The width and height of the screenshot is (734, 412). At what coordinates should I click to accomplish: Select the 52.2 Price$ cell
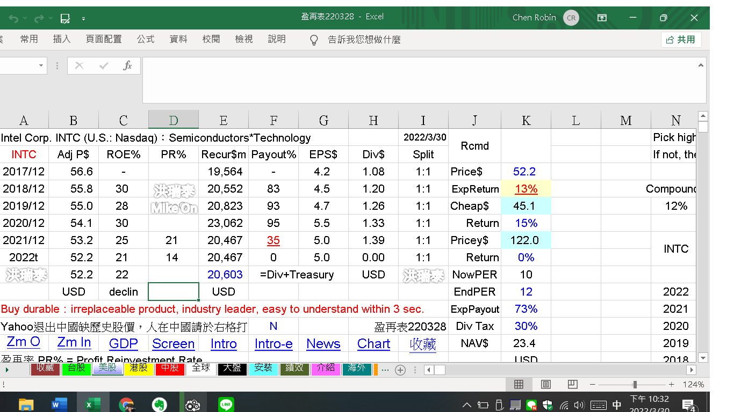(525, 172)
